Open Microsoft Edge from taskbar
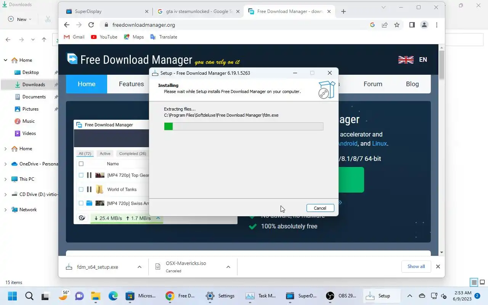488x305 pixels. tap(113, 296)
